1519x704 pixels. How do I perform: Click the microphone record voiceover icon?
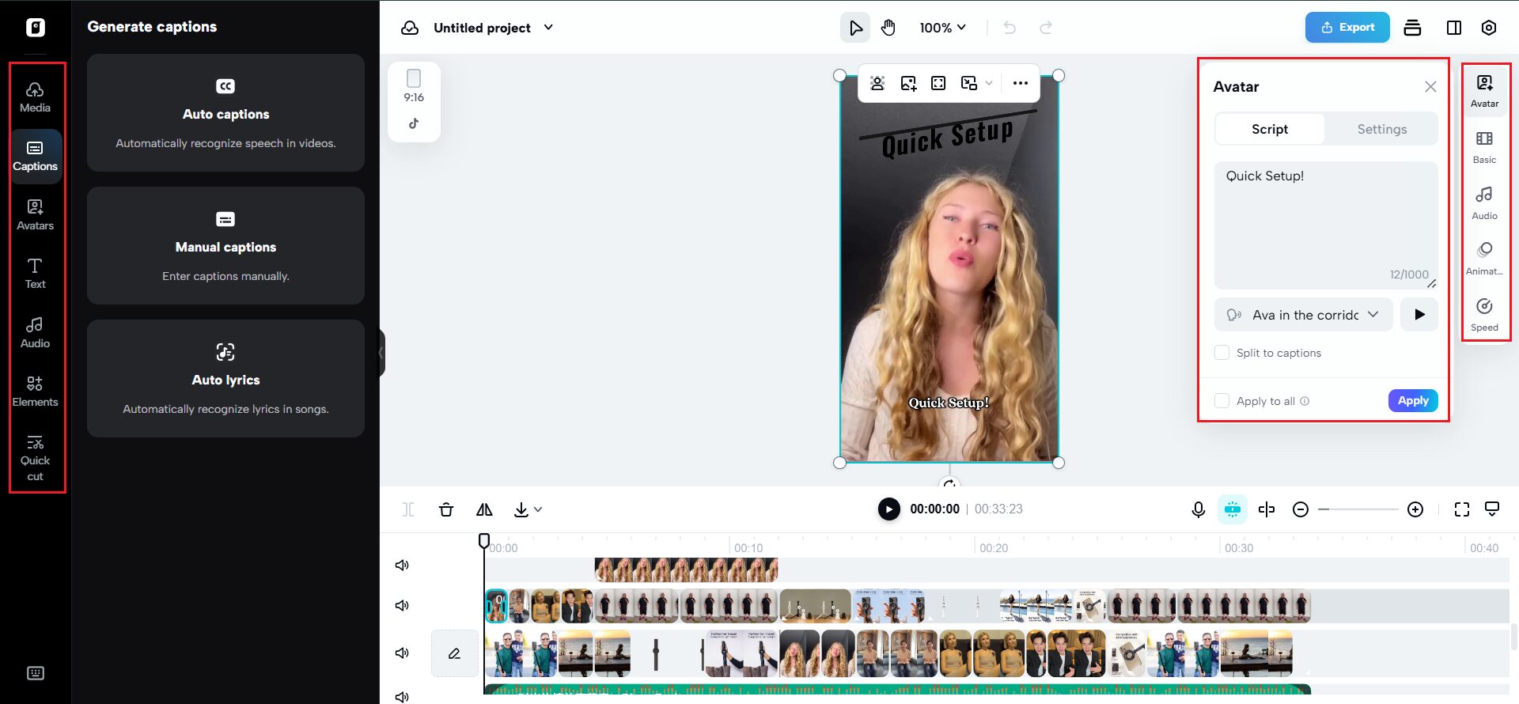1198,509
